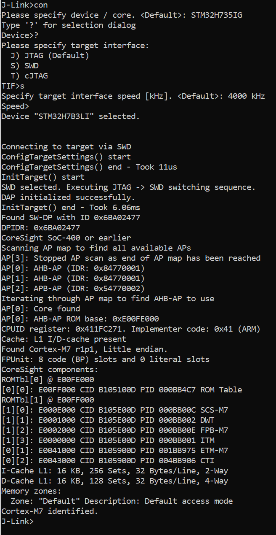Click the "AP[0]: Core found" line
The height and width of the screenshot is (535, 276).
pyautogui.click(x=40, y=309)
